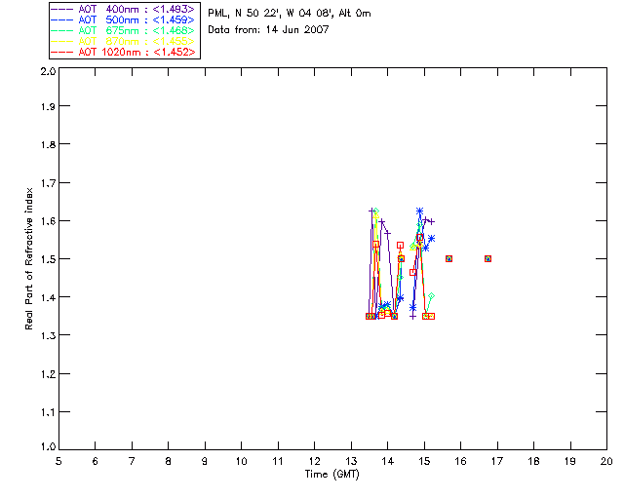This screenshot has width=624, height=499.
Task: Click the y-axis tick label 1.6
Action: click(48, 221)
